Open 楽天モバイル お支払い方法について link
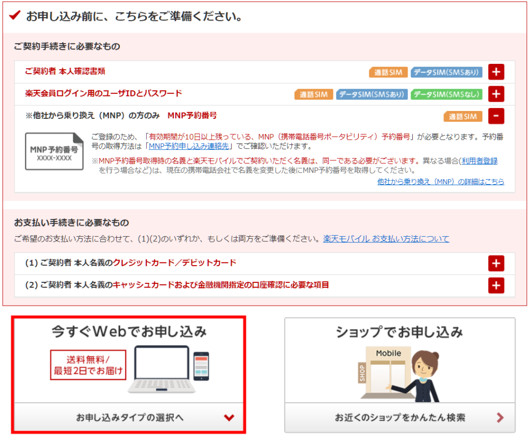531x439 pixels. [x=386, y=239]
